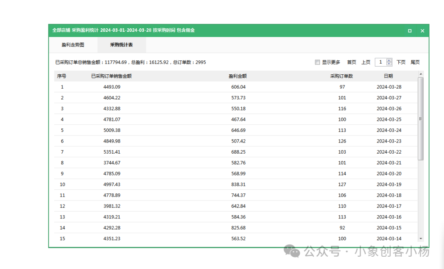
Task: Select the 采购统计表 tab
Action: (121, 45)
